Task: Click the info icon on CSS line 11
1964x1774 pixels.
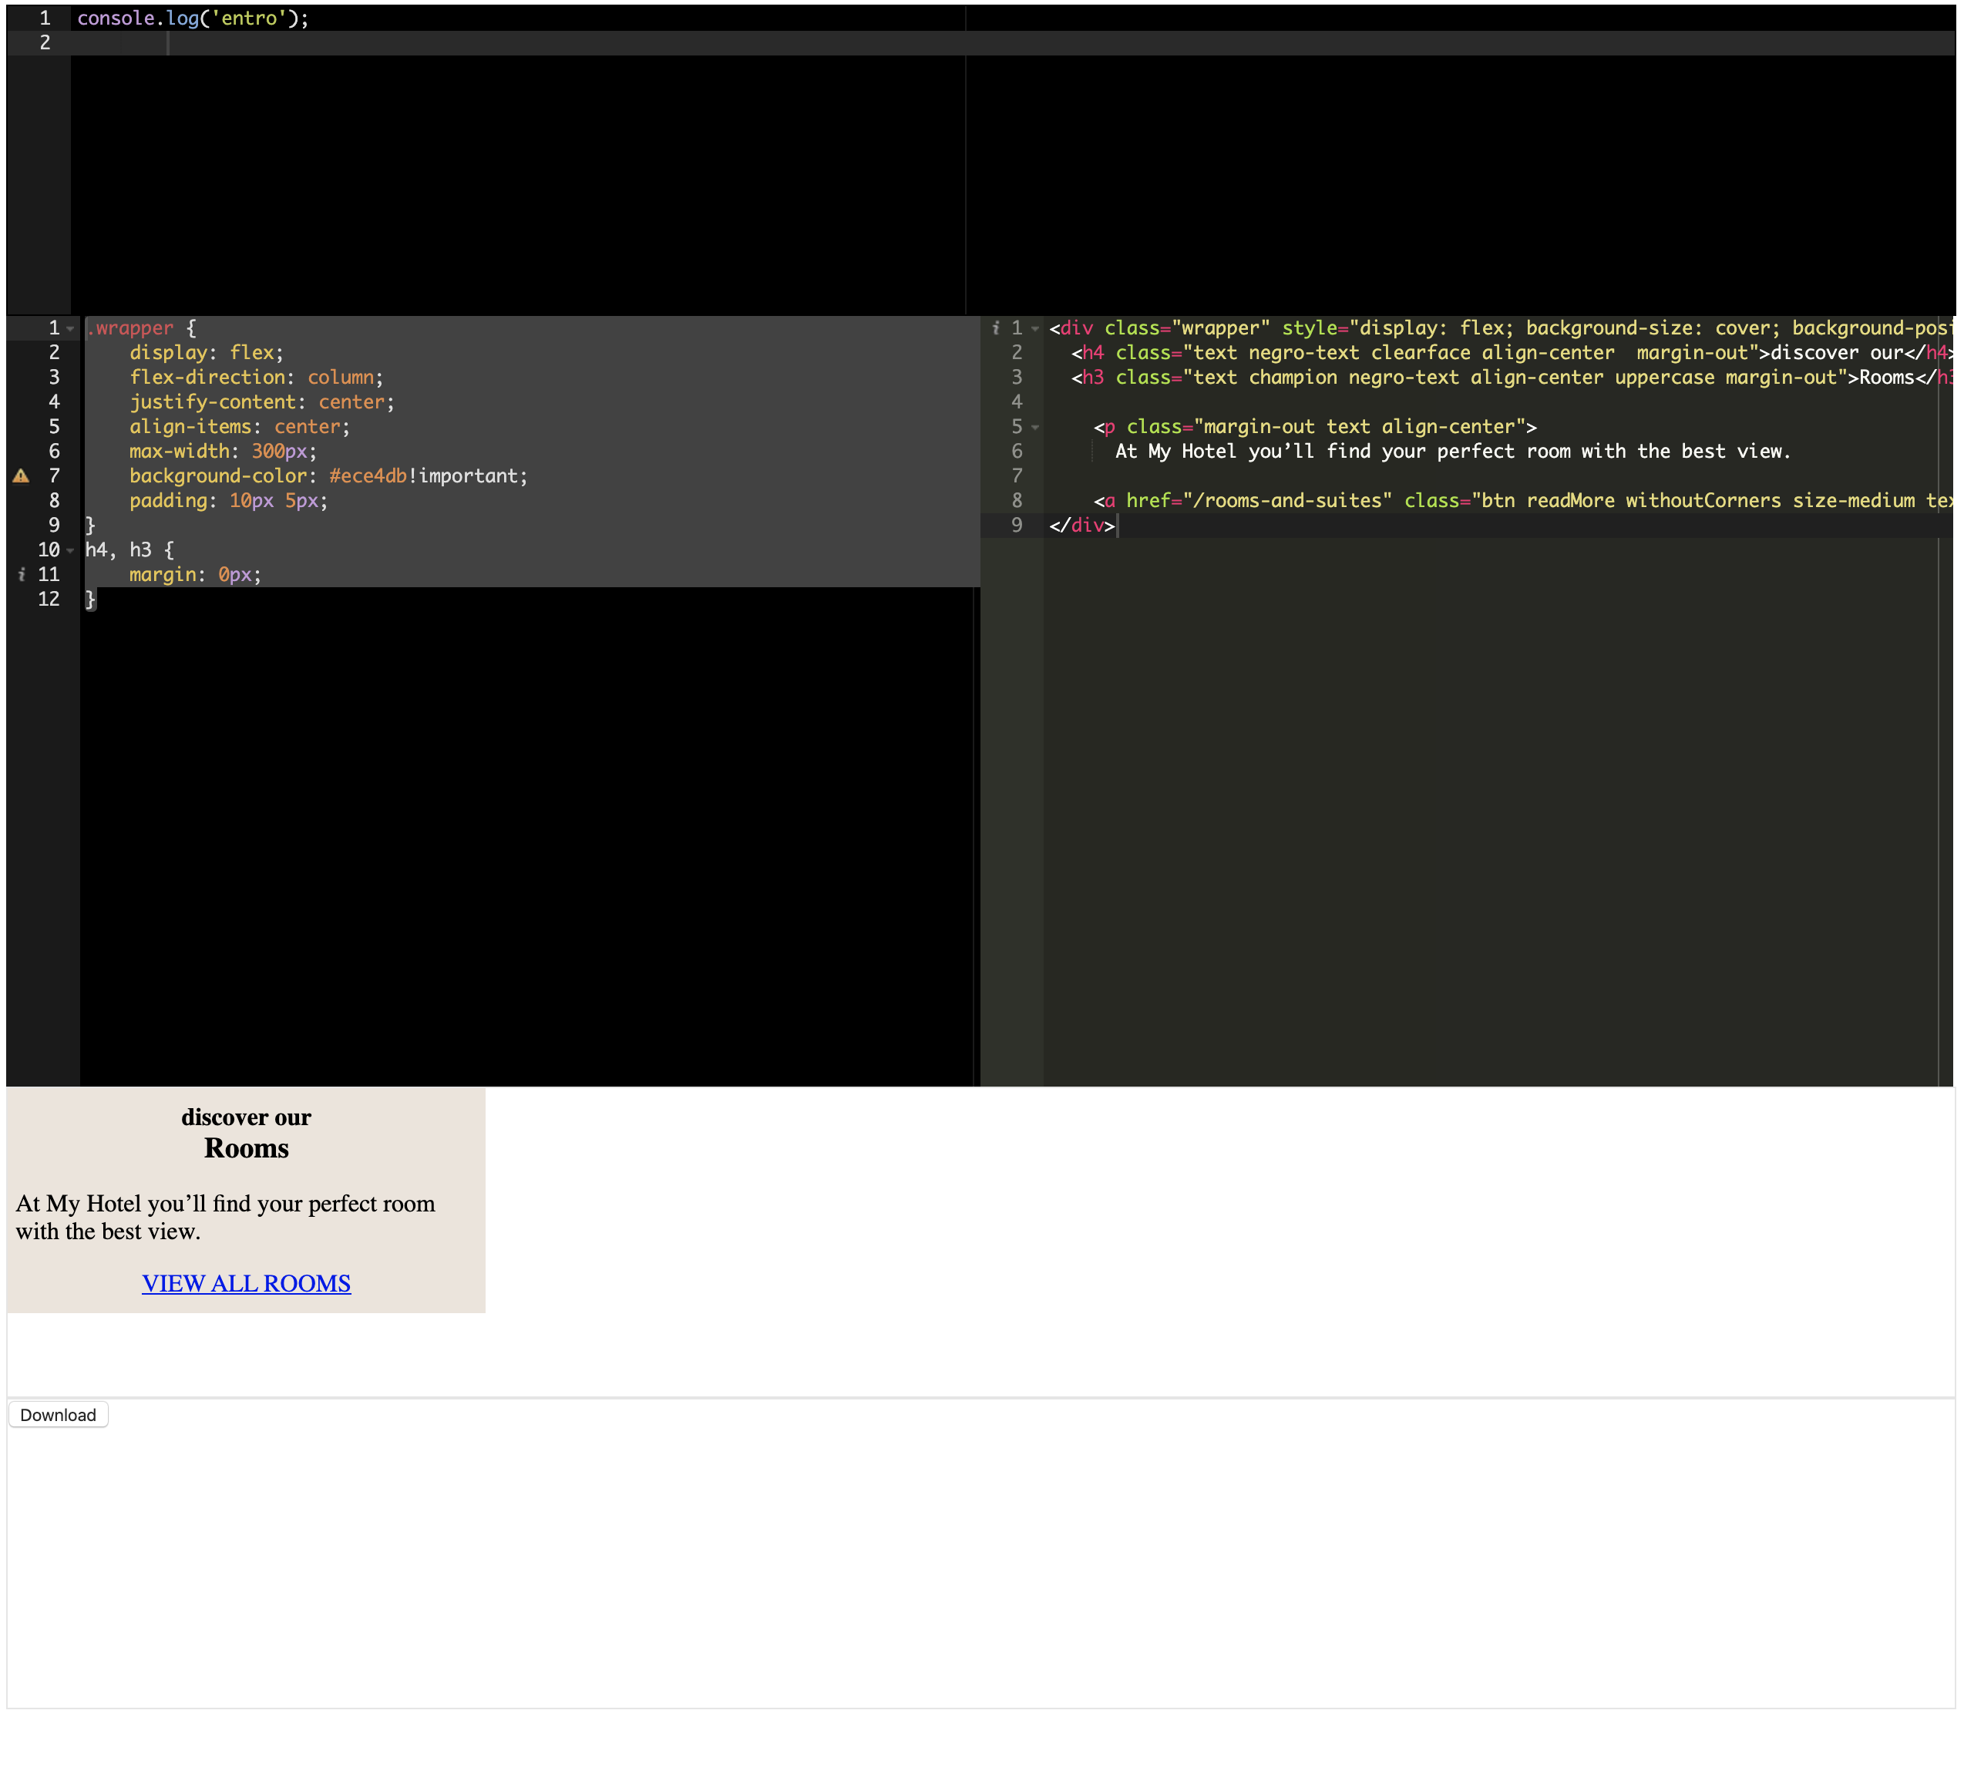Action: pyautogui.click(x=22, y=575)
